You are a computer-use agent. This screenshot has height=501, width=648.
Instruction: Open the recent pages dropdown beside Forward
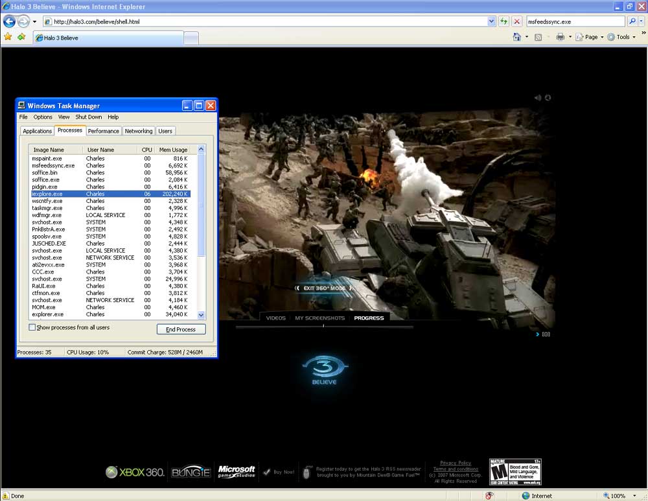pos(35,21)
